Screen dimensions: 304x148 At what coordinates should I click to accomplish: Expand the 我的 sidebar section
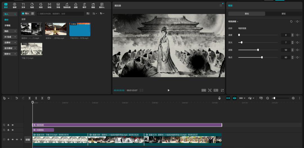pyautogui.click(x=10, y=31)
